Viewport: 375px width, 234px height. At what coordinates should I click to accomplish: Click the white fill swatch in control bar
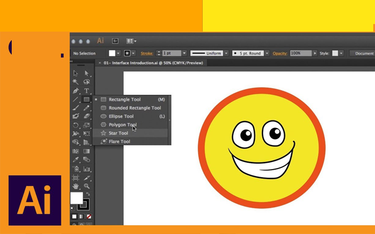click(112, 53)
